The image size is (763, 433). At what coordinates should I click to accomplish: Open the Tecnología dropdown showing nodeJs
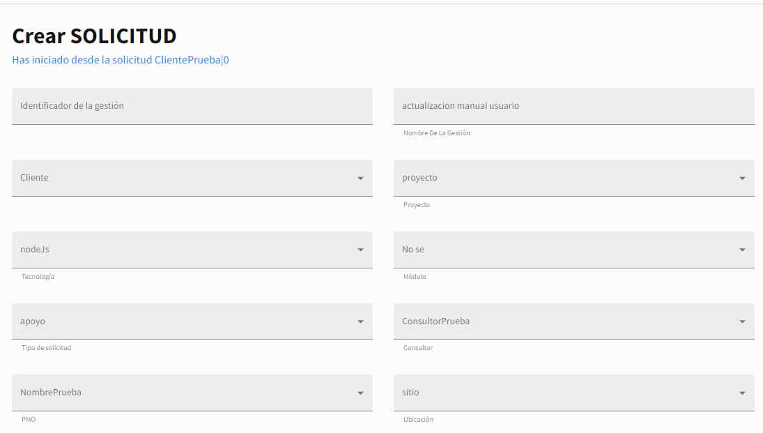pyautogui.click(x=192, y=250)
